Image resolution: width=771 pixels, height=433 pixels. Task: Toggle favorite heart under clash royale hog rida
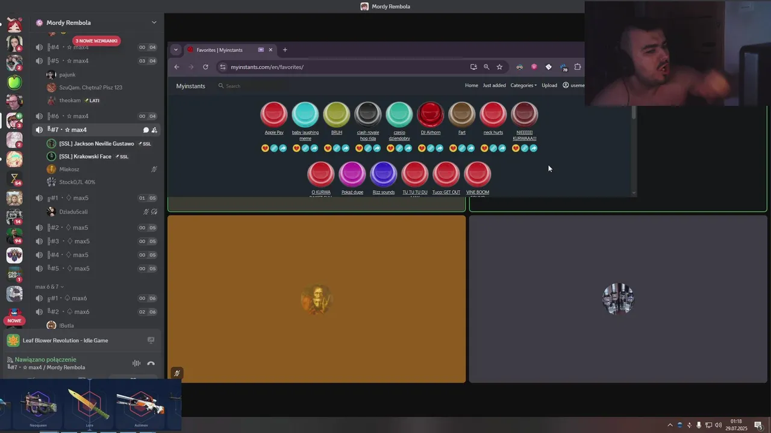point(359,148)
